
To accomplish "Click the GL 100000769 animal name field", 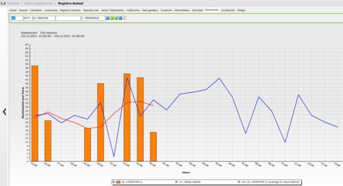I will [x=43, y=18].
